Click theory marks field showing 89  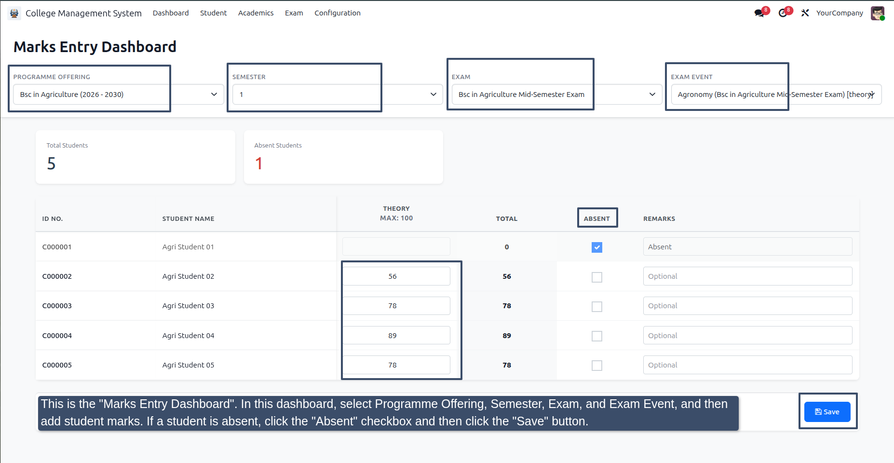396,335
